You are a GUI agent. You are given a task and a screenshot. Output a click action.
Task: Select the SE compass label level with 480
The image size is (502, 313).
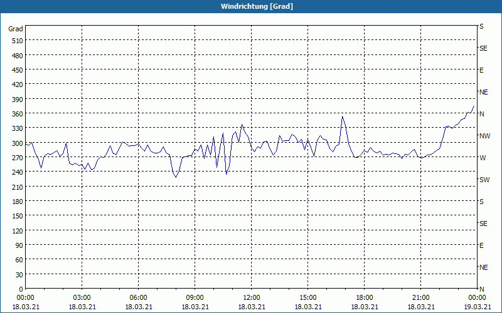[483, 48]
